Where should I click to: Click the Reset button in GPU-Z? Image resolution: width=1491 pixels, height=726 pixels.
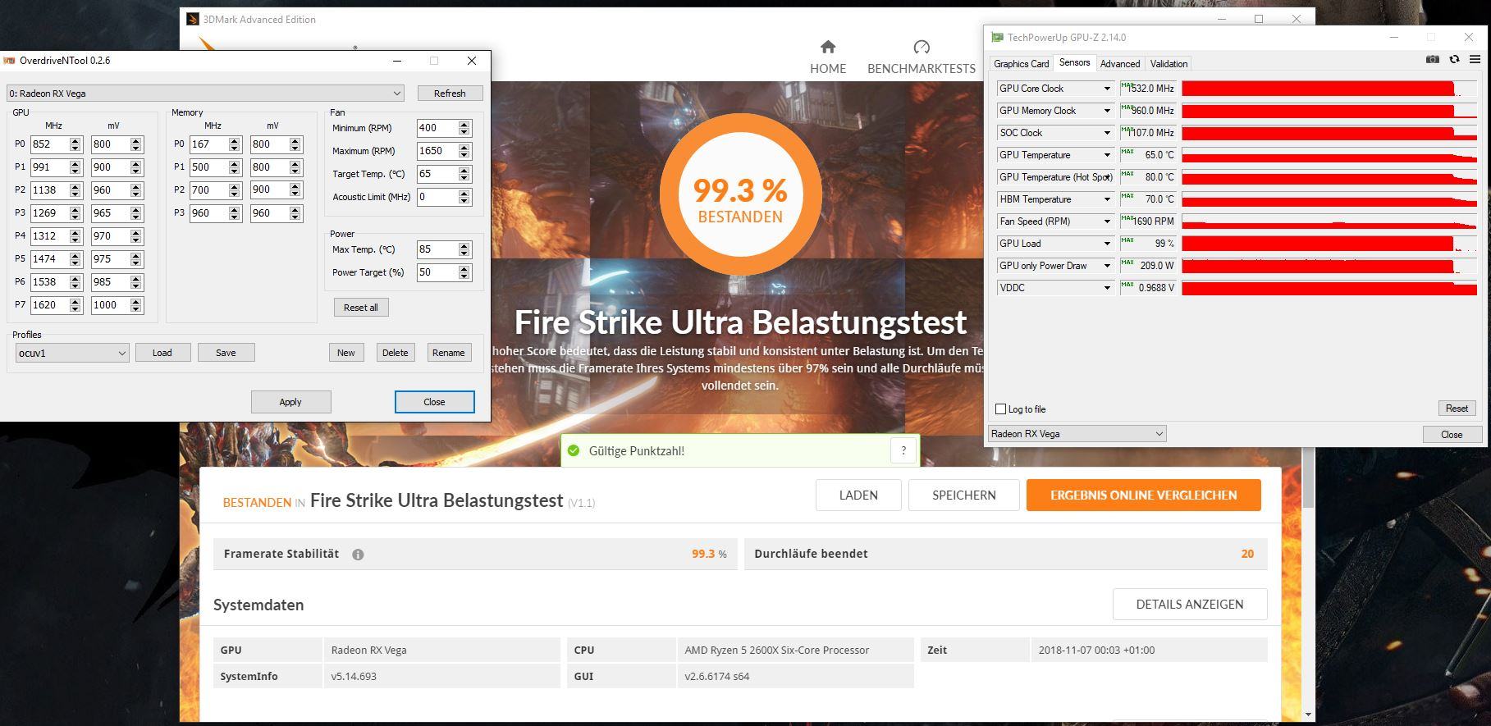pyautogui.click(x=1457, y=409)
